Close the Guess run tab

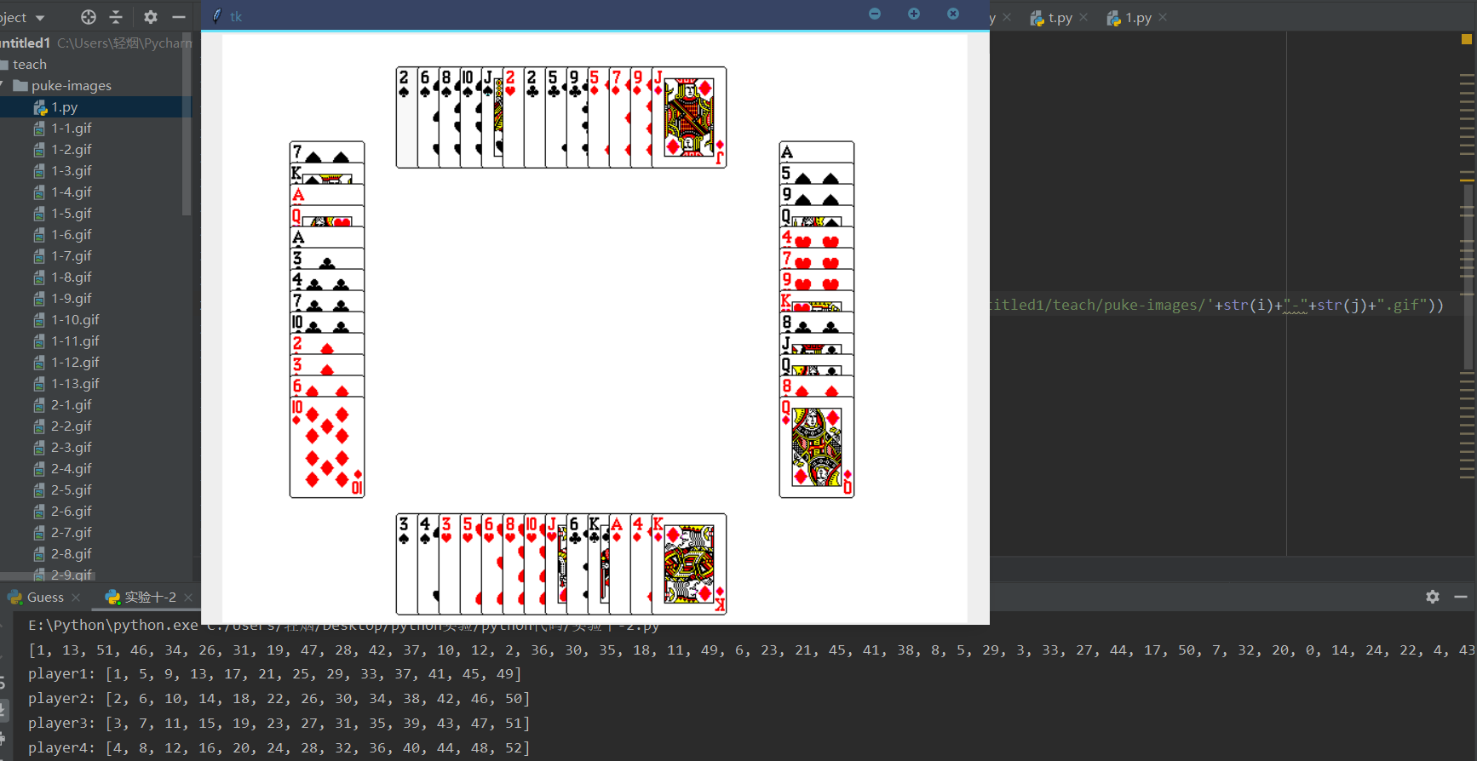point(77,598)
